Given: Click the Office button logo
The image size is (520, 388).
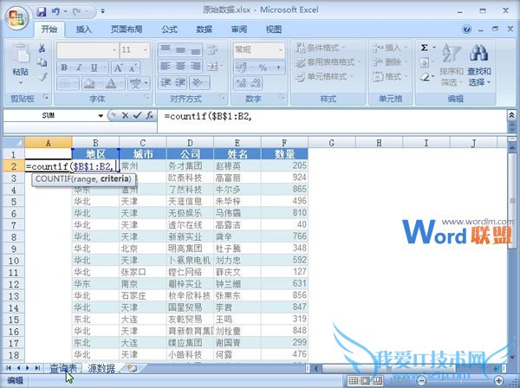Looking at the screenshot, I should [x=16, y=17].
